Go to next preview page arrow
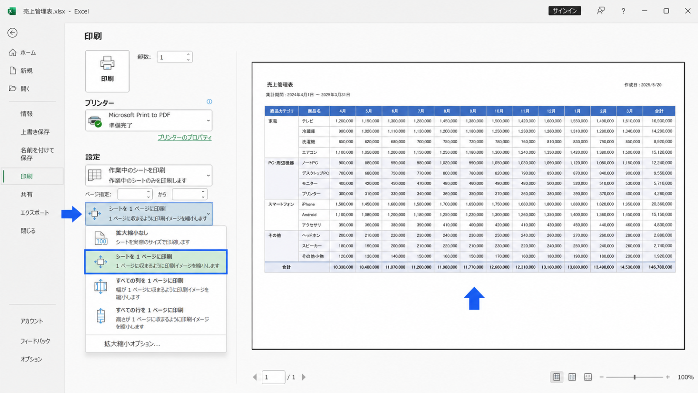 click(x=304, y=377)
